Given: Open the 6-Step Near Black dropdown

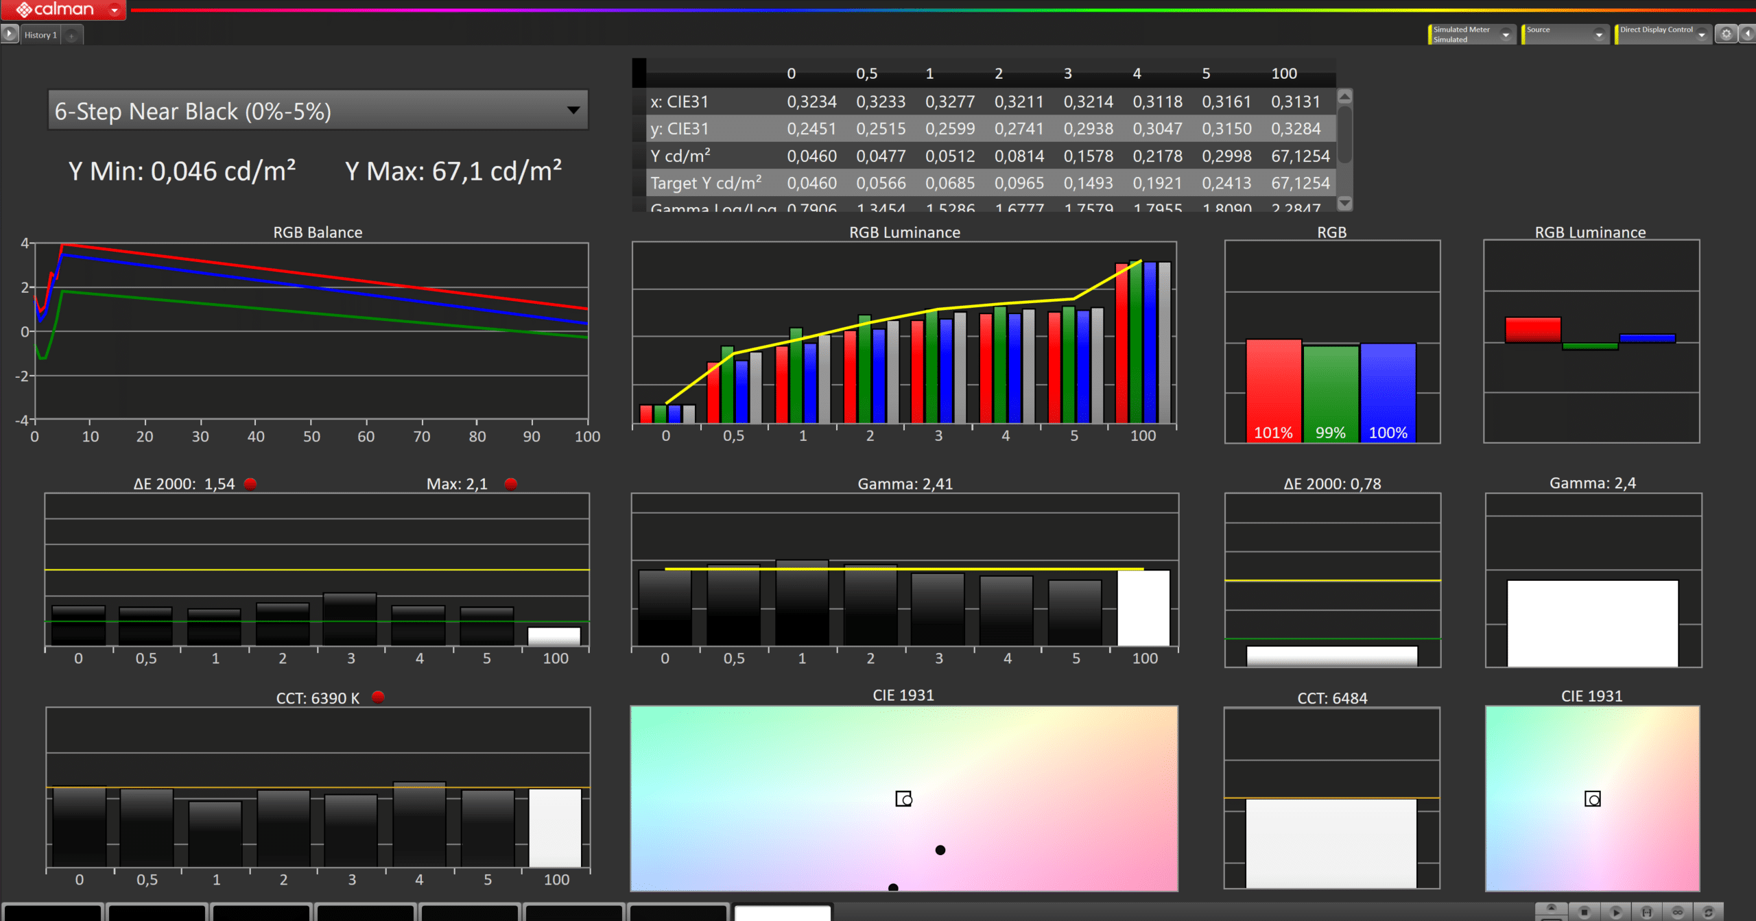Looking at the screenshot, I should coord(573,110).
